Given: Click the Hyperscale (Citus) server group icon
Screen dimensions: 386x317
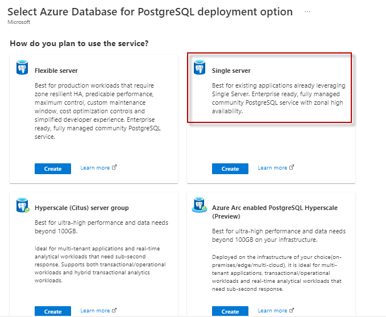Looking at the screenshot, I should click(23, 206).
